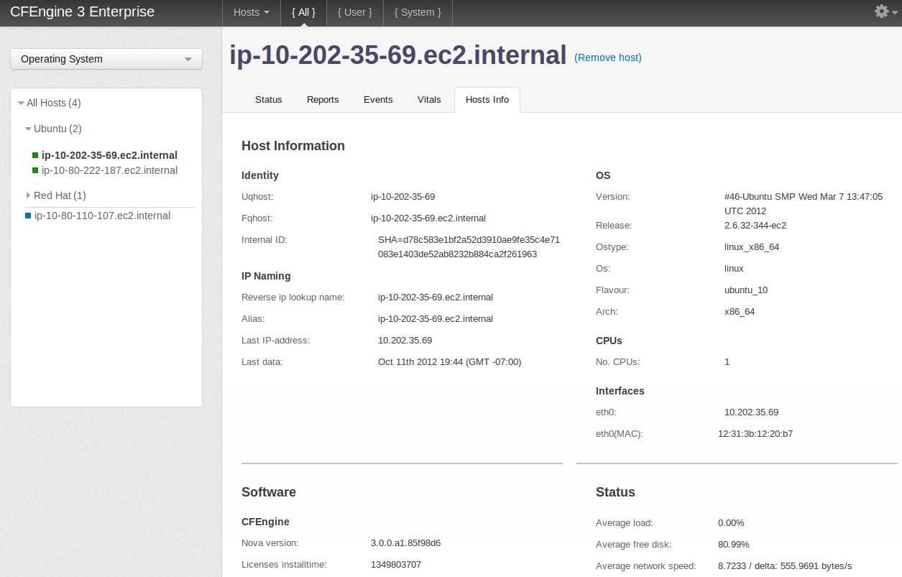Click the green status square of ip-10-80-222-187
Viewport: 902px width, 577px height.
[x=35, y=170]
